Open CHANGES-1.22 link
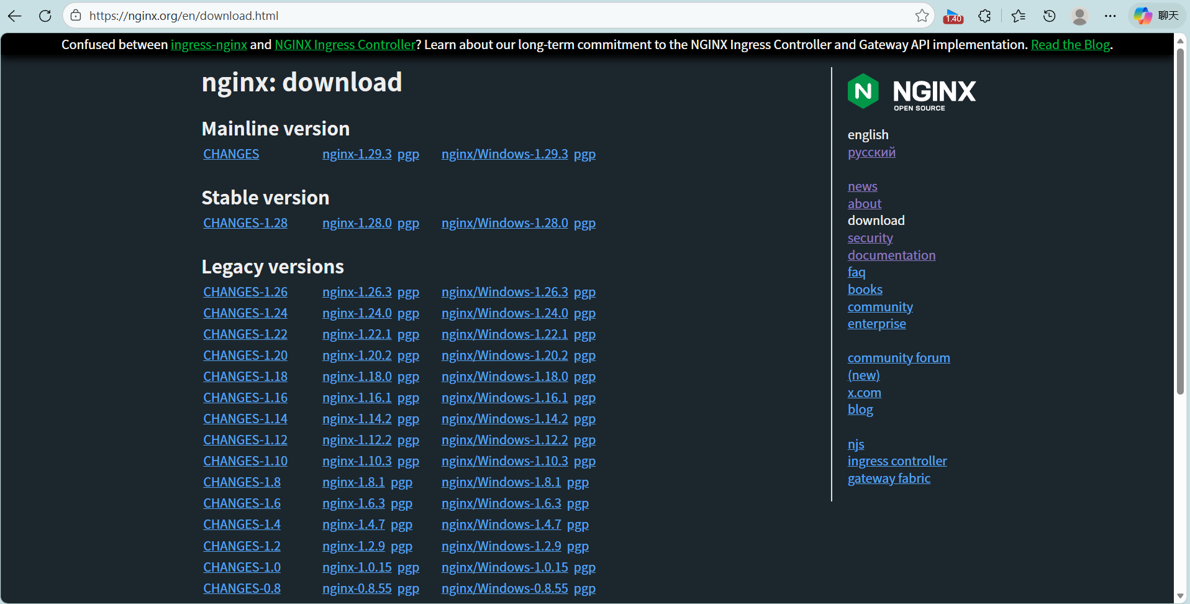 pos(245,334)
